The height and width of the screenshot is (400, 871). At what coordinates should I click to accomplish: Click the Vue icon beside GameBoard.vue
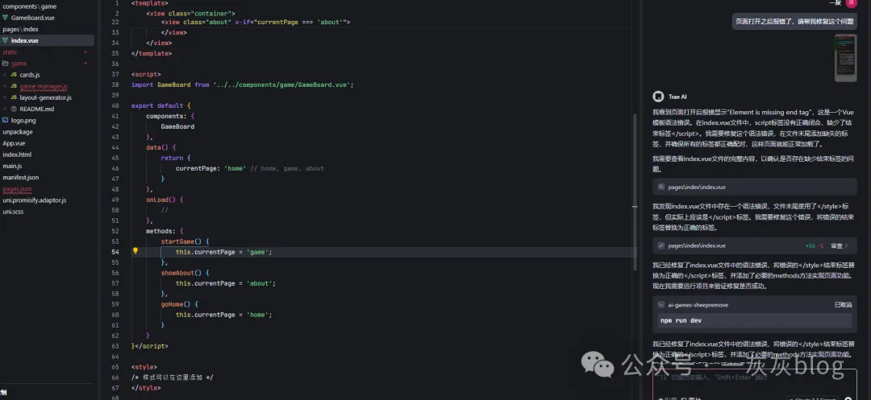coord(6,18)
